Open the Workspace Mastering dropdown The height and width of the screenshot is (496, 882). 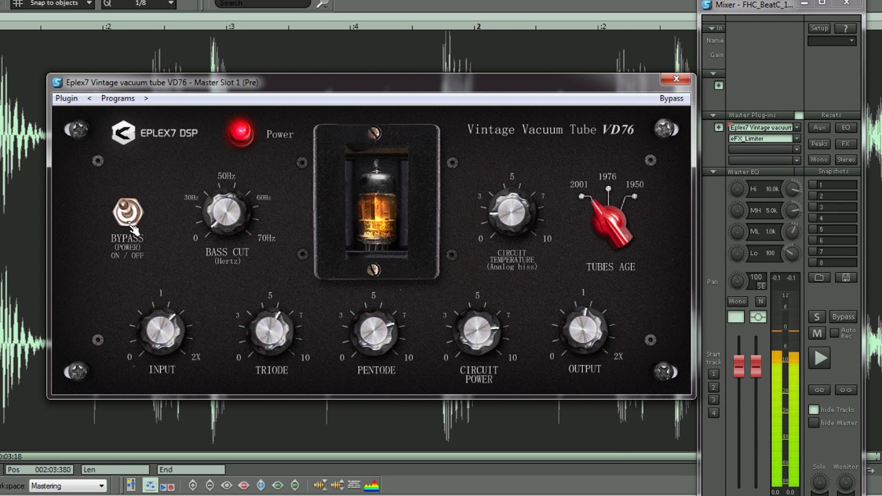pos(68,486)
